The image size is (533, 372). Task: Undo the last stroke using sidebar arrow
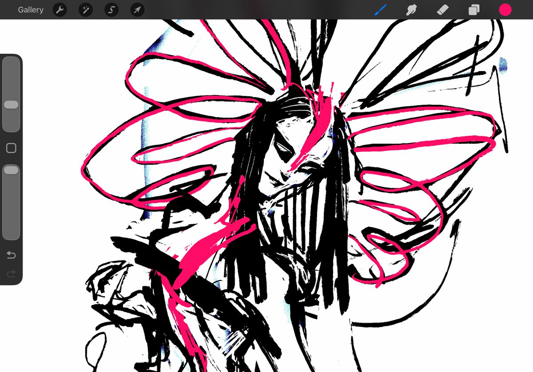11,255
